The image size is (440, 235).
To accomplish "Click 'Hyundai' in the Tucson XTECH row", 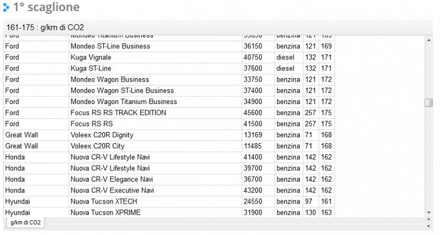I will click(x=36, y=201).
